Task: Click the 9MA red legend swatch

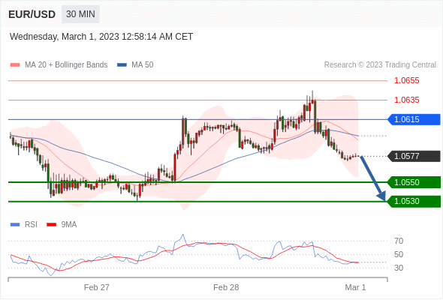Action: 51,225
